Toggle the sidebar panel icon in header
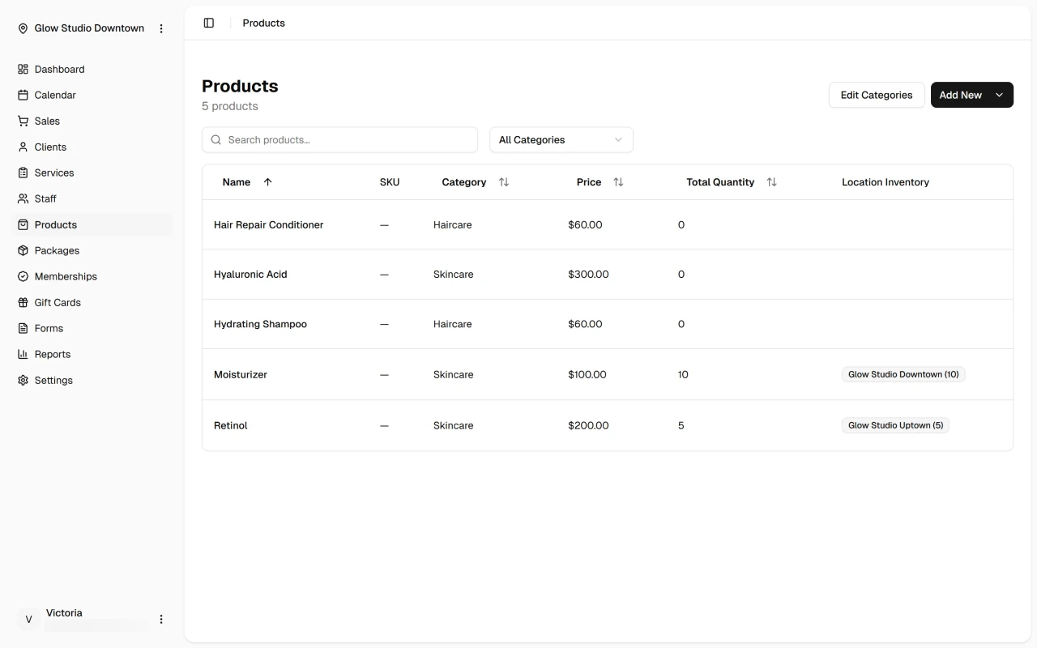The width and height of the screenshot is (1037, 648). [209, 23]
